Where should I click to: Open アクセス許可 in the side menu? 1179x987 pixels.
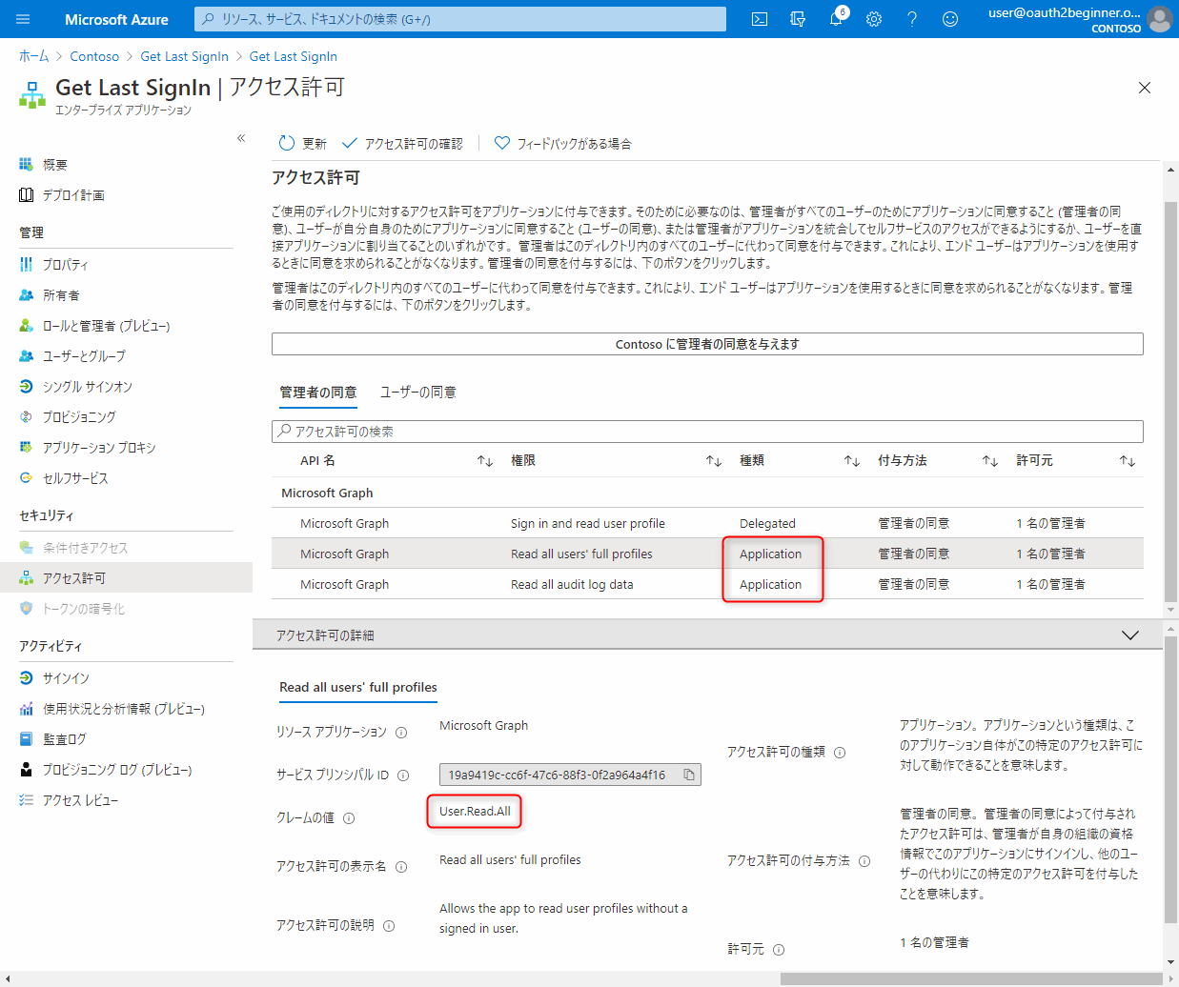126,578
